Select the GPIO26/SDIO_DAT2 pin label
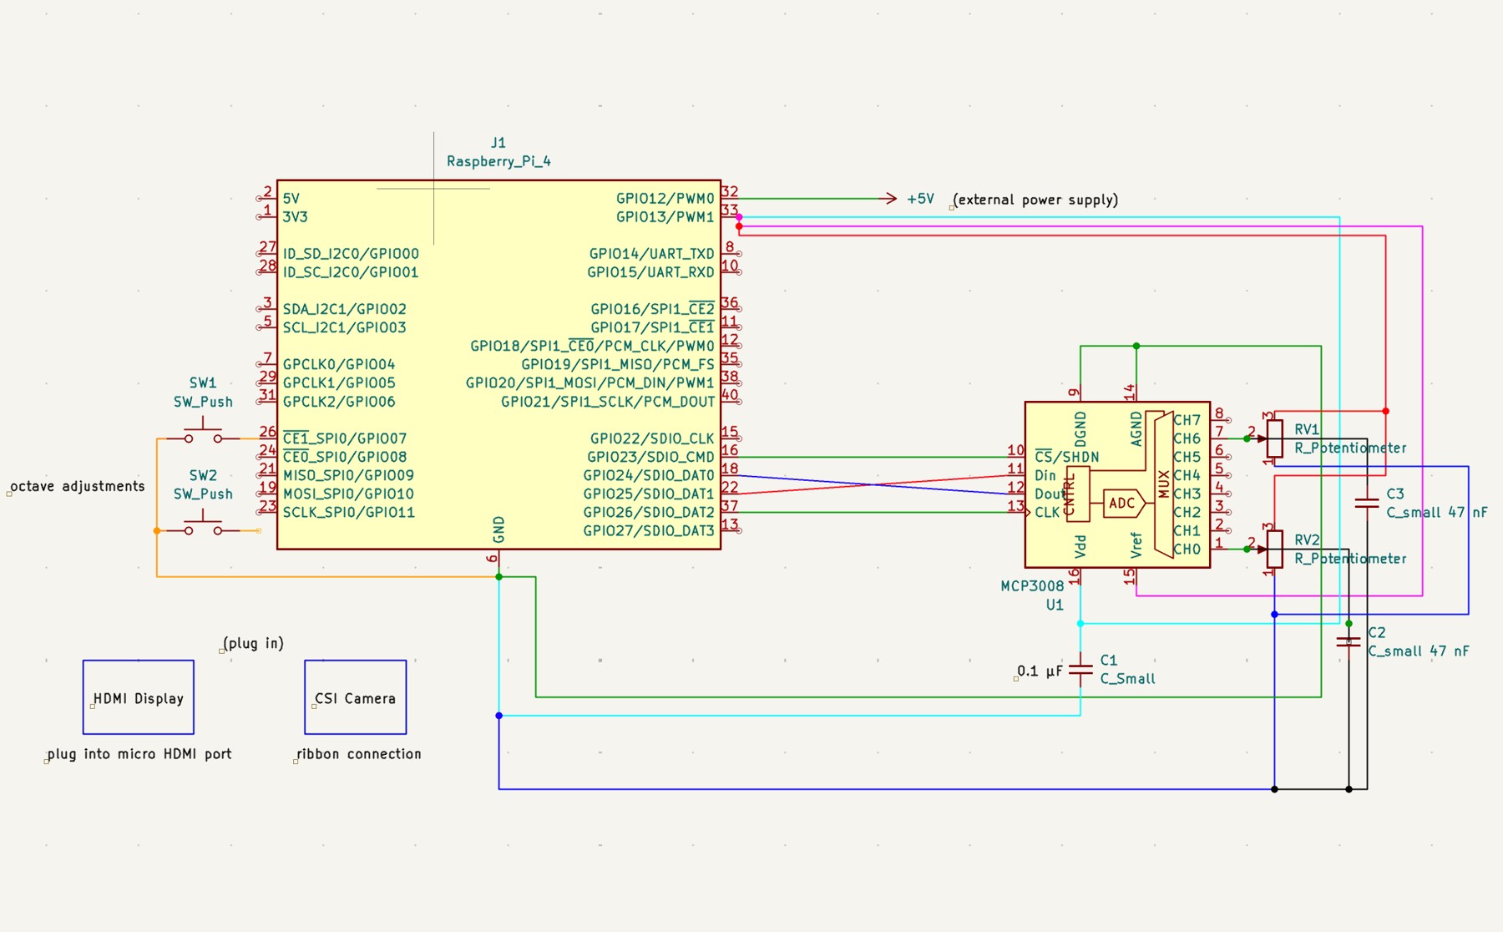This screenshot has height=932, width=1503. click(x=649, y=512)
